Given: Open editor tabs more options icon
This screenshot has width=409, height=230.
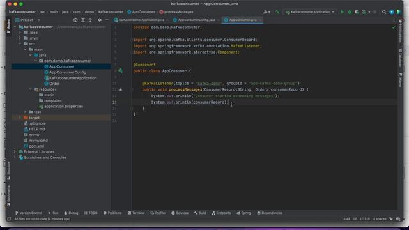Looking at the screenshot, I should (394, 20).
